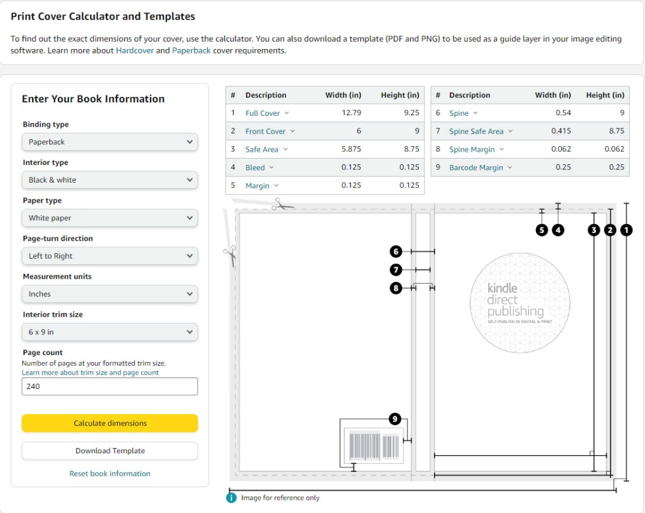Expand the Barcode Margin description
This screenshot has height=513, width=645.
point(481,168)
